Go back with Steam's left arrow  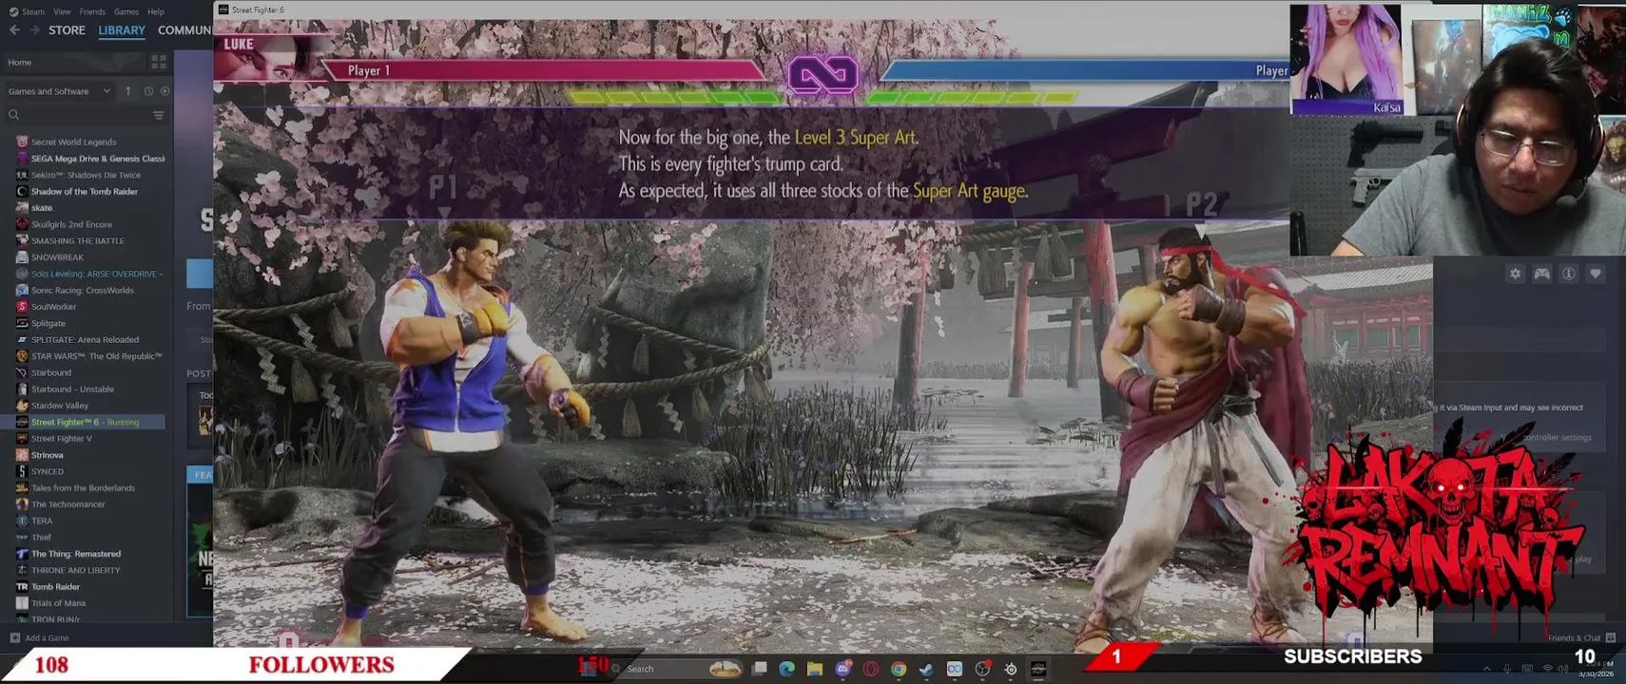click(x=14, y=30)
